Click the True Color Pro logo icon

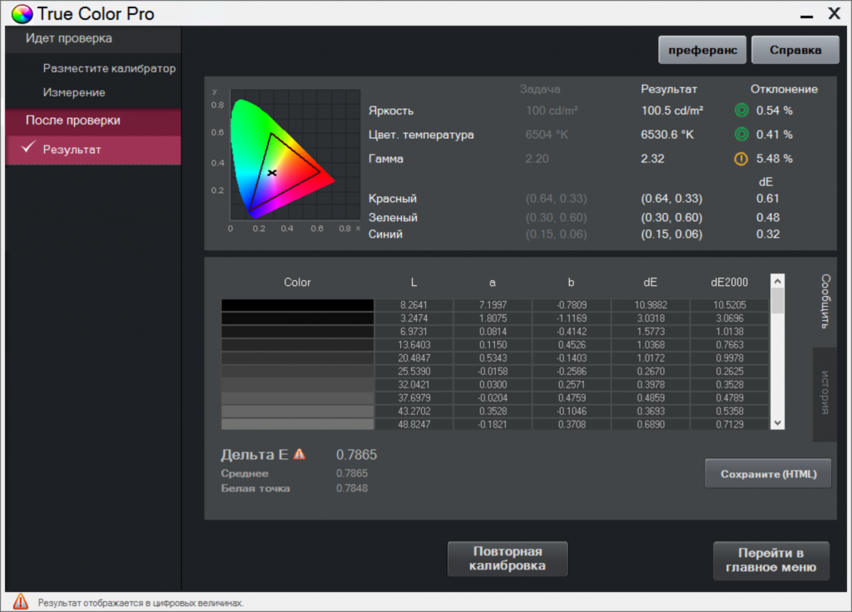pyautogui.click(x=22, y=14)
